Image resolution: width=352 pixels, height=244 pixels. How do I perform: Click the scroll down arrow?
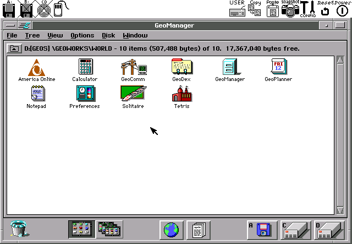point(340,210)
